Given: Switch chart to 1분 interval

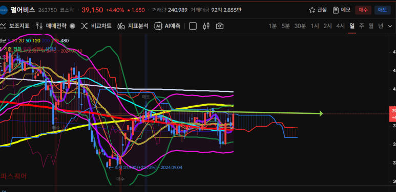Looking at the screenshot, I should 273,26.
